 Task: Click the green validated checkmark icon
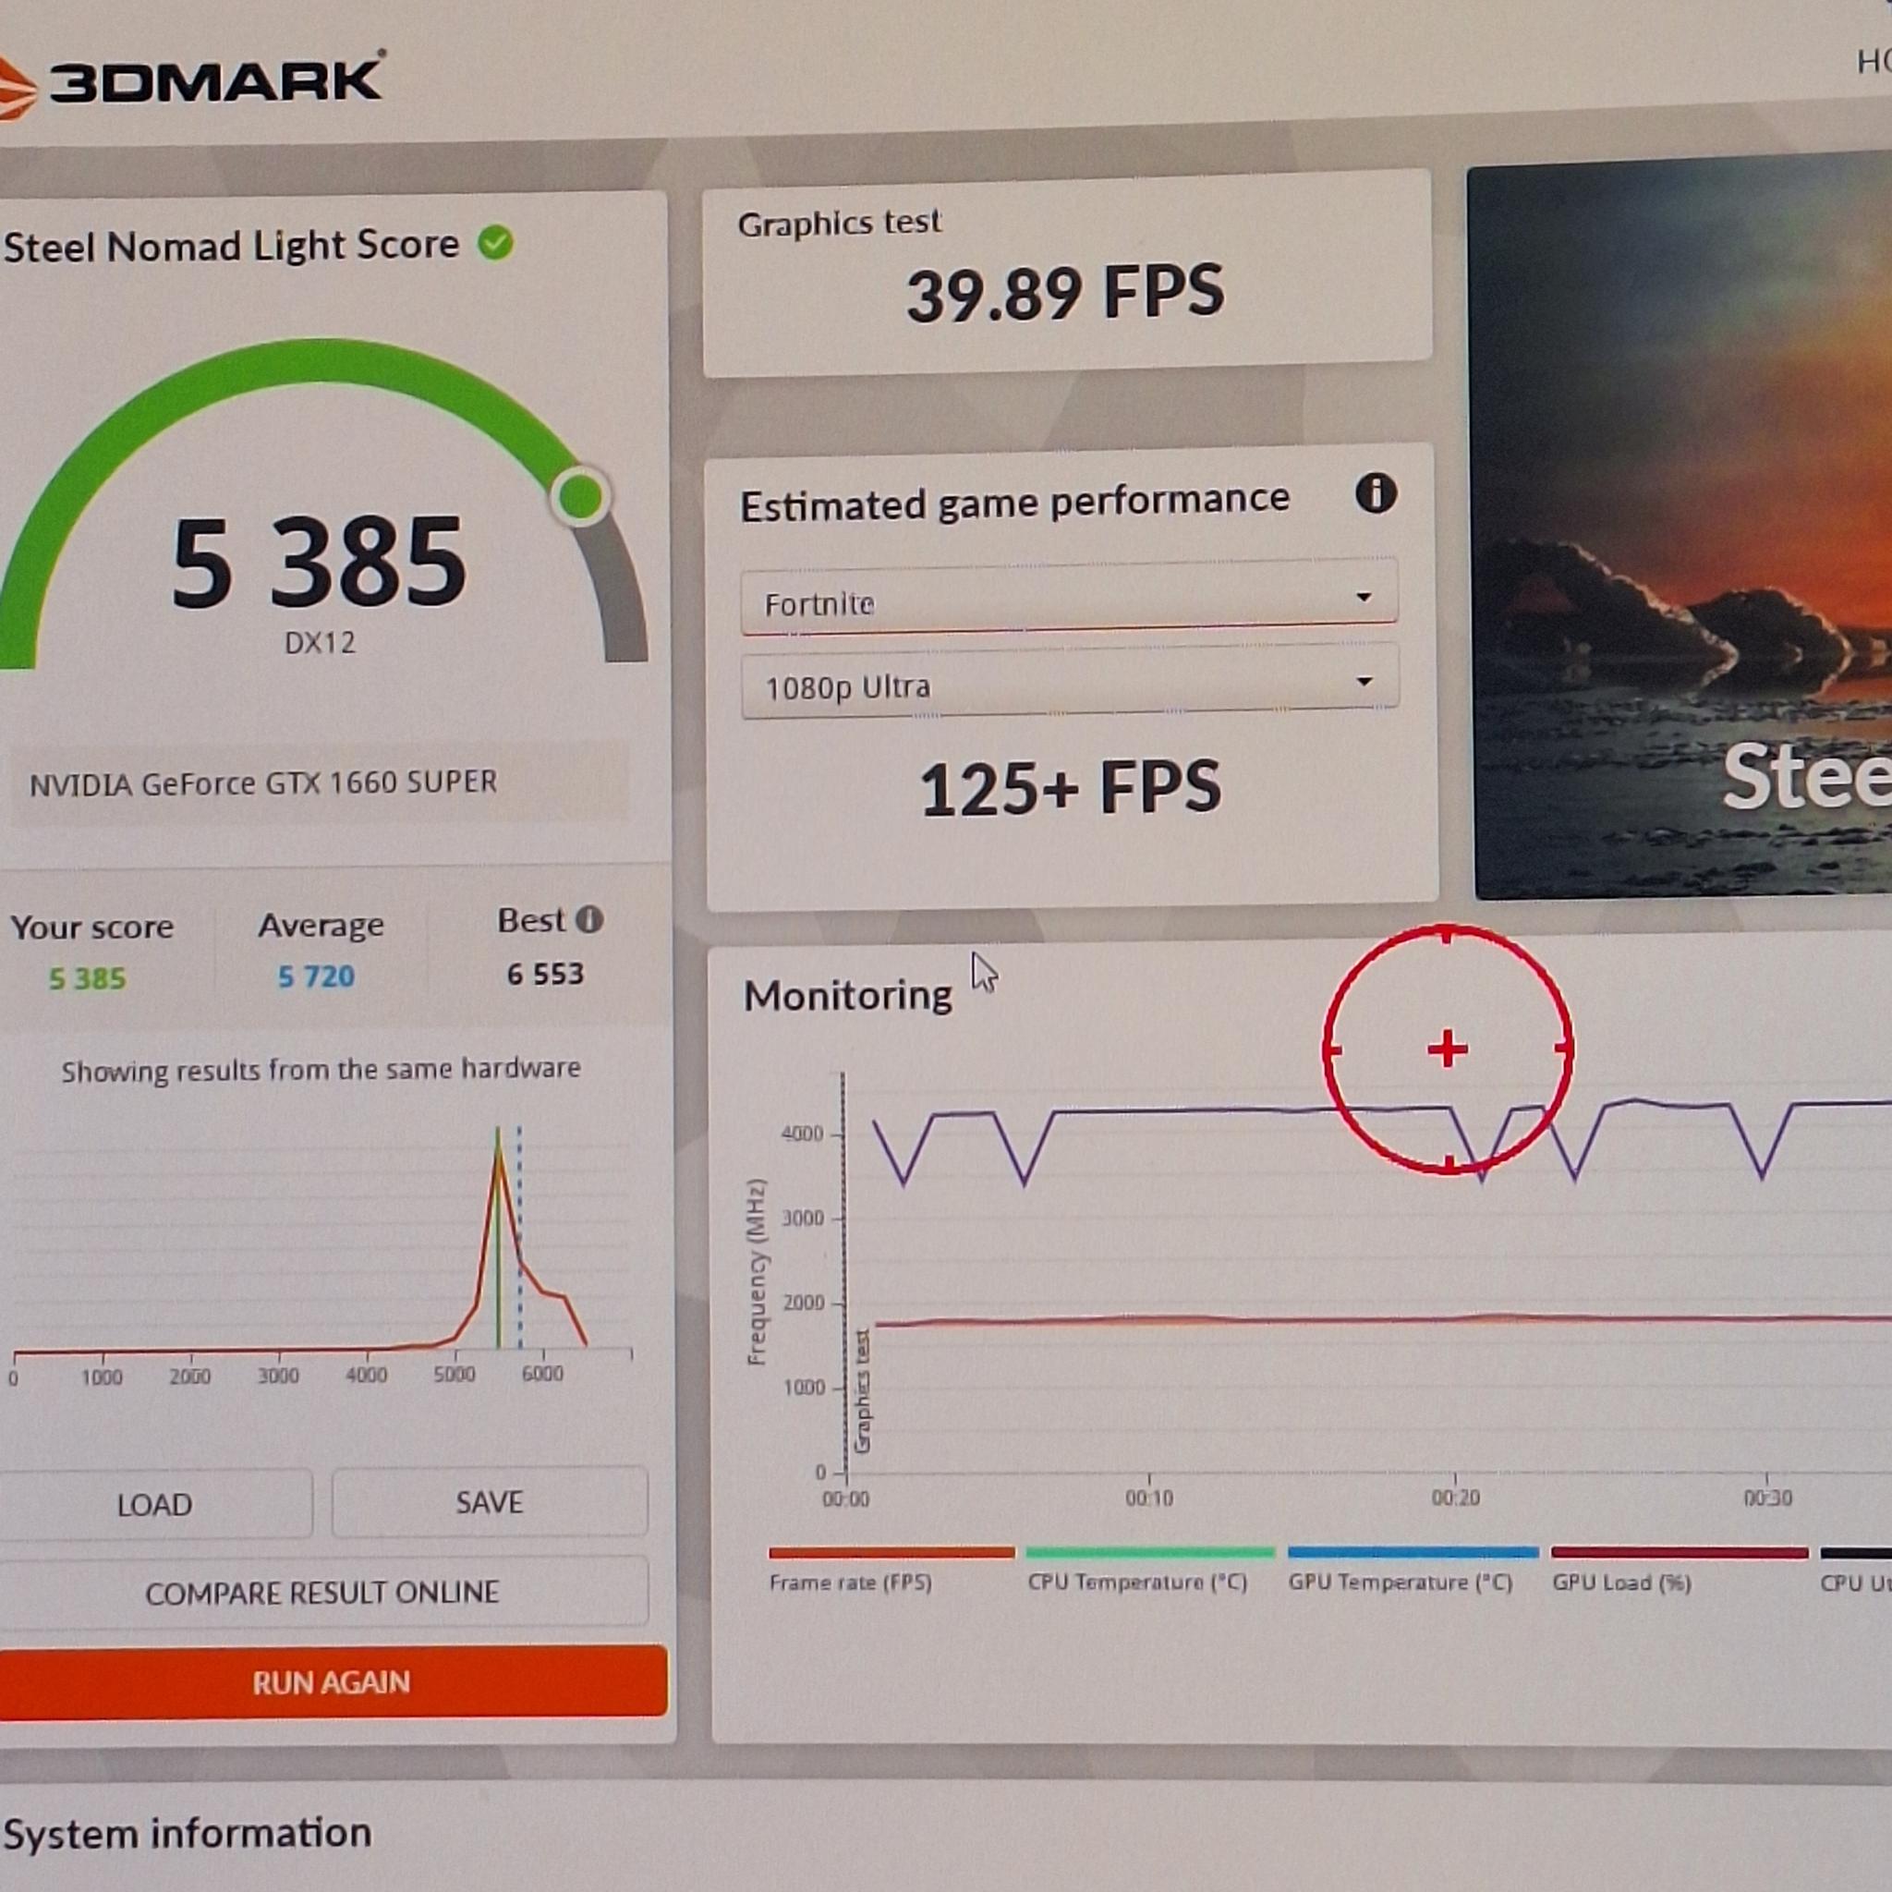point(495,242)
